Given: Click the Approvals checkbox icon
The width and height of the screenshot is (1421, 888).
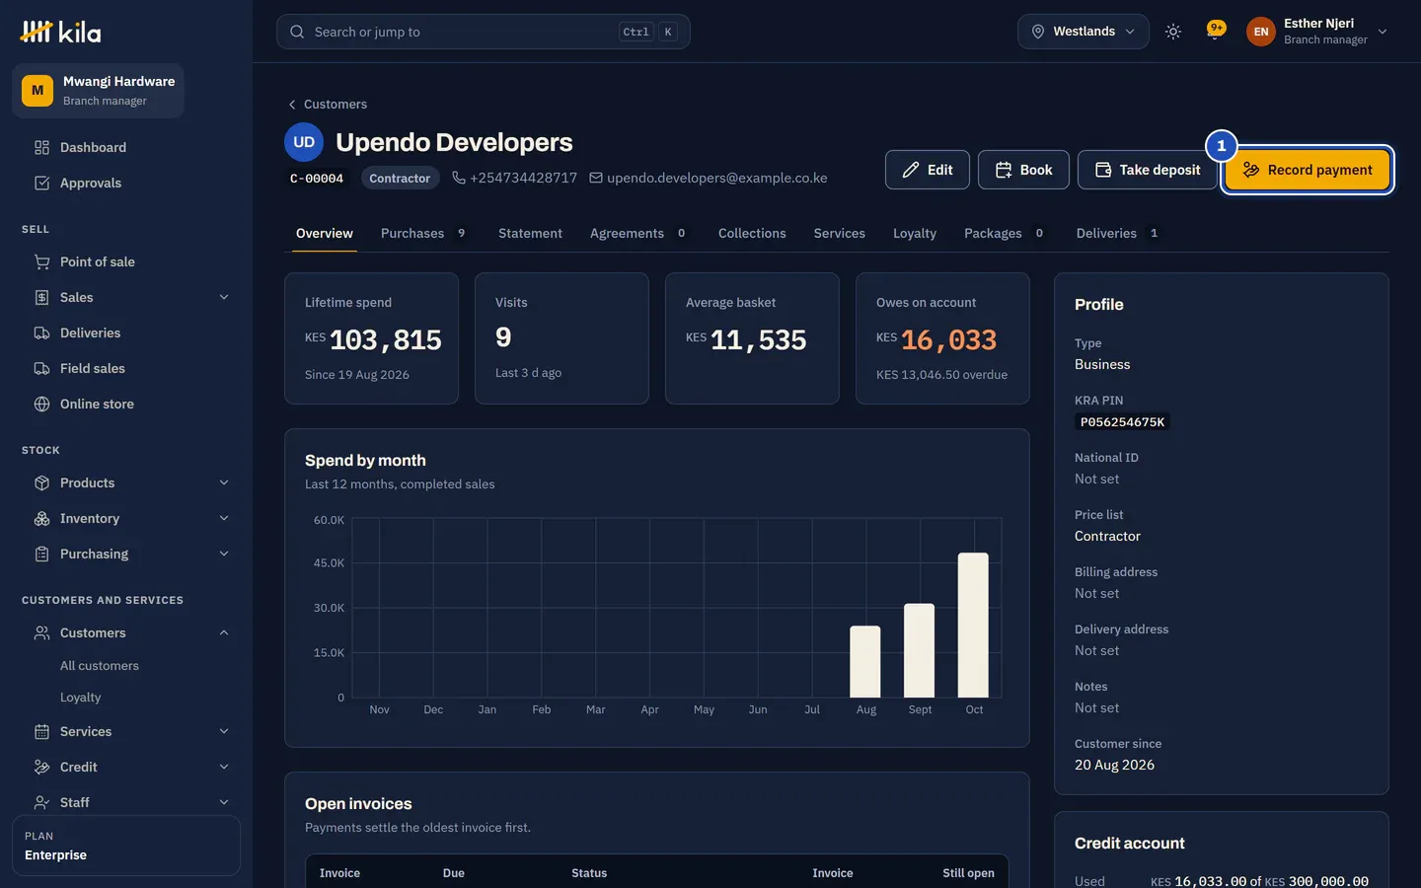Looking at the screenshot, I should (x=41, y=183).
